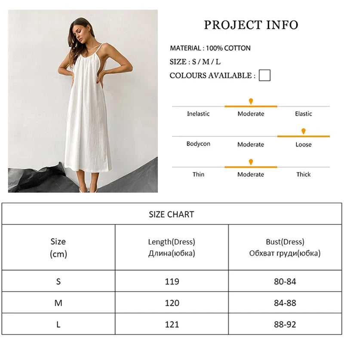The width and height of the screenshot is (344, 344).
Task: Click the 100% COTTON material text
Action: [x=228, y=48]
